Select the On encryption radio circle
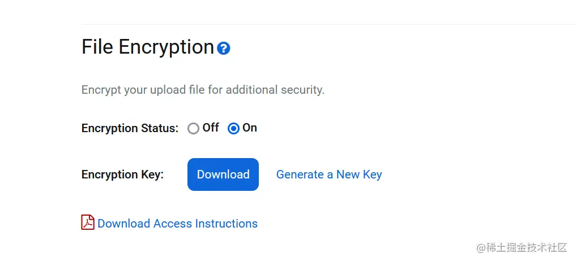Image resolution: width=576 pixels, height=262 pixels. tap(234, 129)
